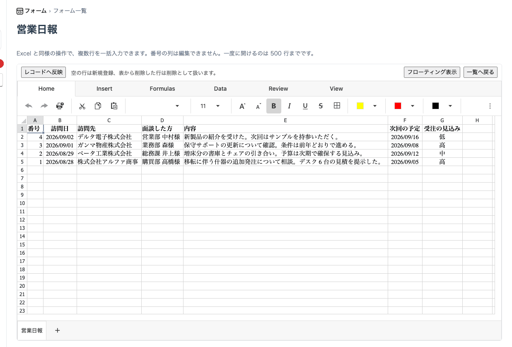512x347 pixels.
Task: Click the 次回の予定 header cell
Action: pos(405,128)
